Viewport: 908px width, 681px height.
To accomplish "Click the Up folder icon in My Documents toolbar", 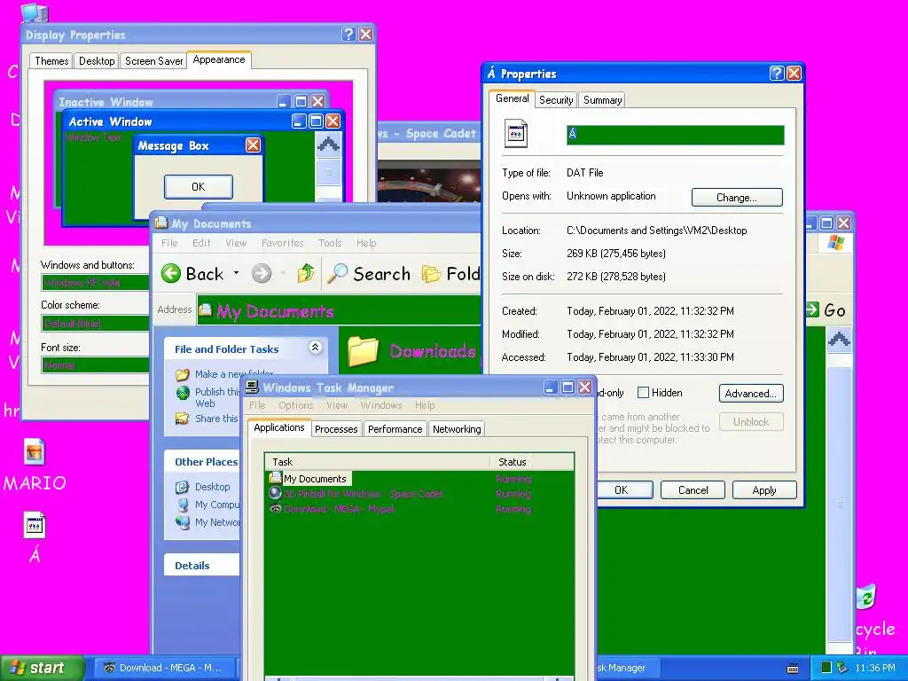I will [305, 273].
